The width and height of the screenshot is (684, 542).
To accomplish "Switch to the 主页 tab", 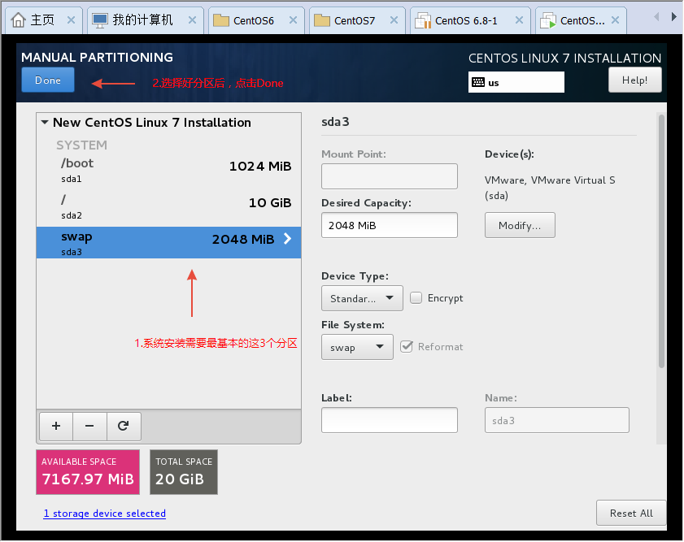I will 42,20.
